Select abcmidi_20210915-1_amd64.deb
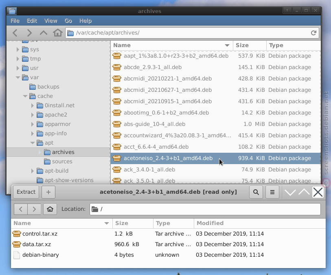The image size is (331, 275). tap(215, 101)
